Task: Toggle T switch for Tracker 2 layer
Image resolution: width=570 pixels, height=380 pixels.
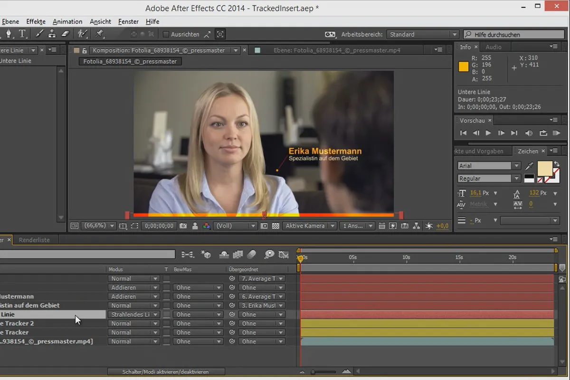Action: (166, 323)
